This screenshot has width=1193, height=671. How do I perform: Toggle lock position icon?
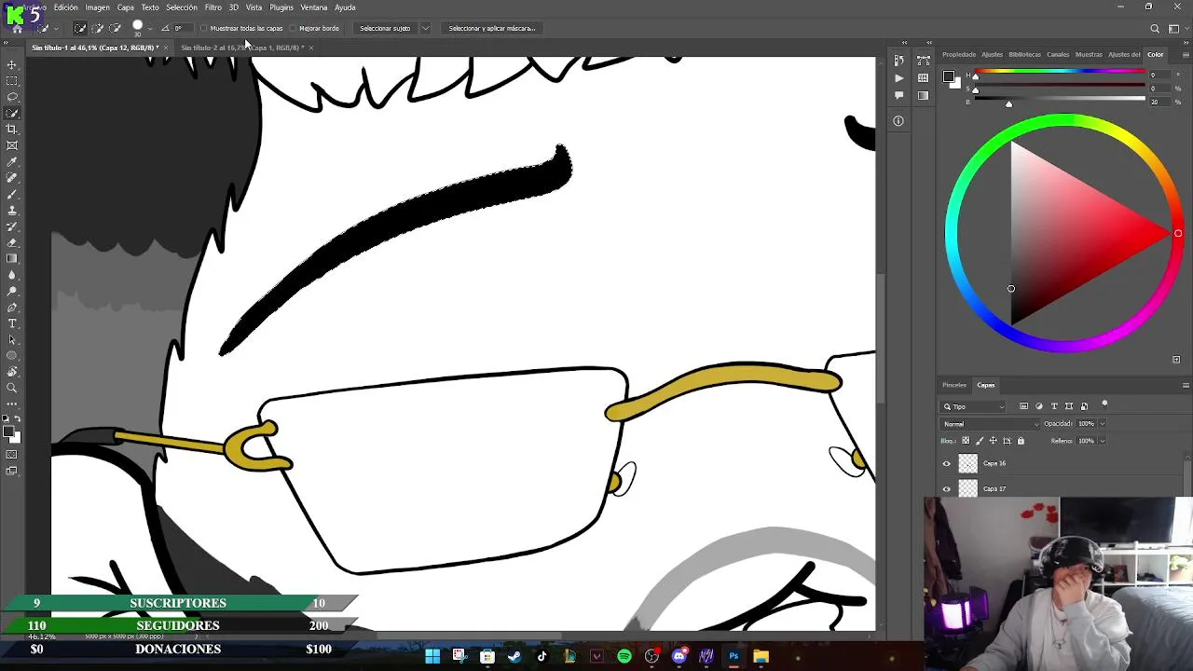pos(993,441)
